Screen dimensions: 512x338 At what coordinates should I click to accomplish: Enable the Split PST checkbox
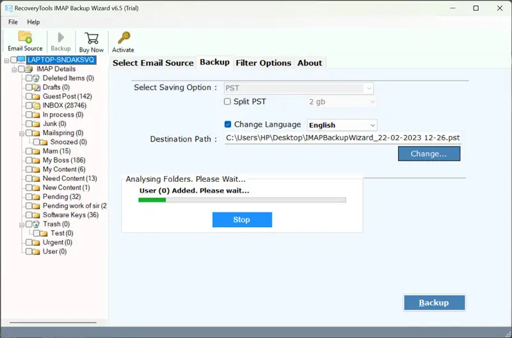pos(227,102)
